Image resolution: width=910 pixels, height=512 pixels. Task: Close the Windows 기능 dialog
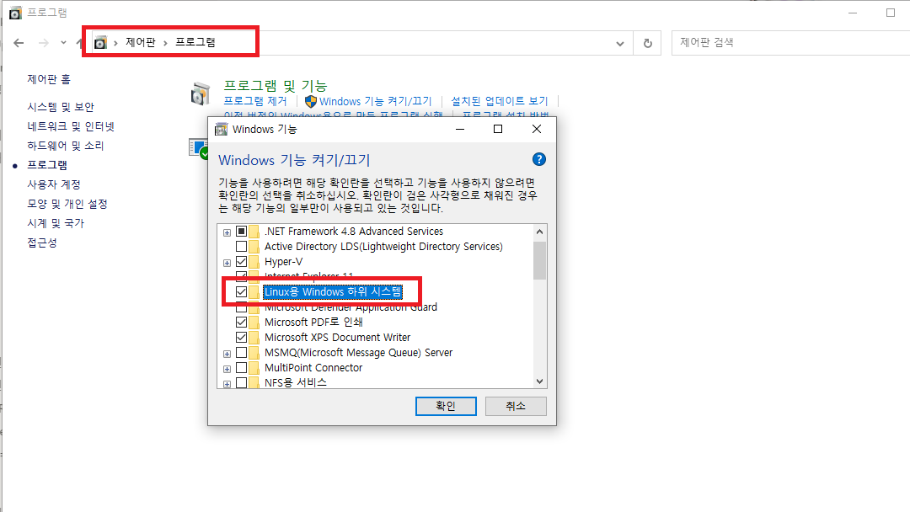click(x=537, y=129)
